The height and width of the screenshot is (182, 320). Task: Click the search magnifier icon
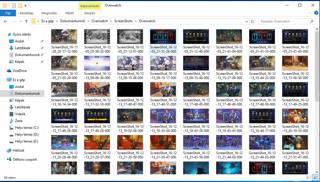pos(312,21)
